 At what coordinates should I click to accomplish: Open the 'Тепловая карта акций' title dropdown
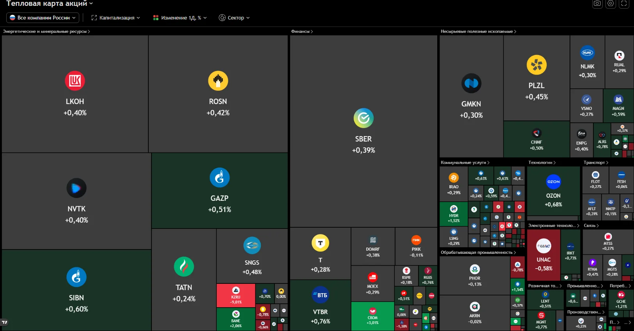(50, 4)
